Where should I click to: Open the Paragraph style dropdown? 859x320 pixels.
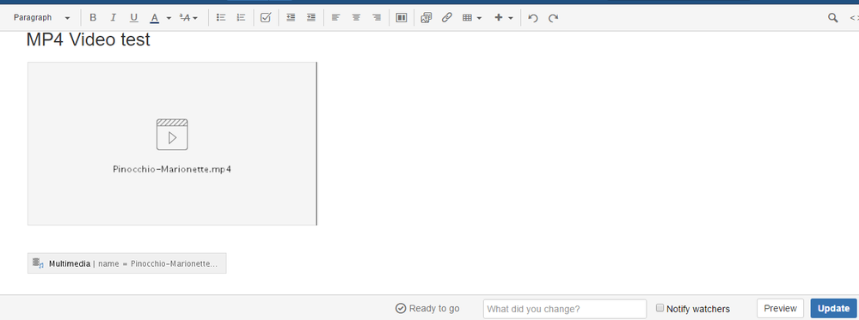41,17
